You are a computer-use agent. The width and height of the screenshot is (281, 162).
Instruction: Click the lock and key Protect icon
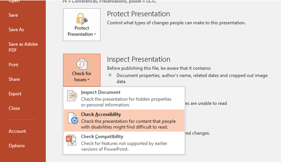(x=82, y=19)
